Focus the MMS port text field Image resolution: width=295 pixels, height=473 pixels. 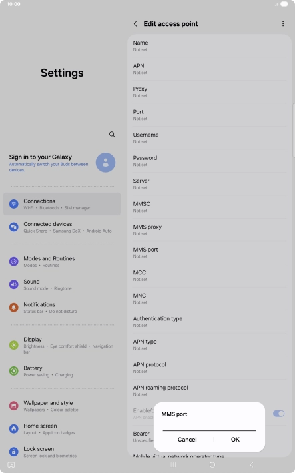point(209,426)
